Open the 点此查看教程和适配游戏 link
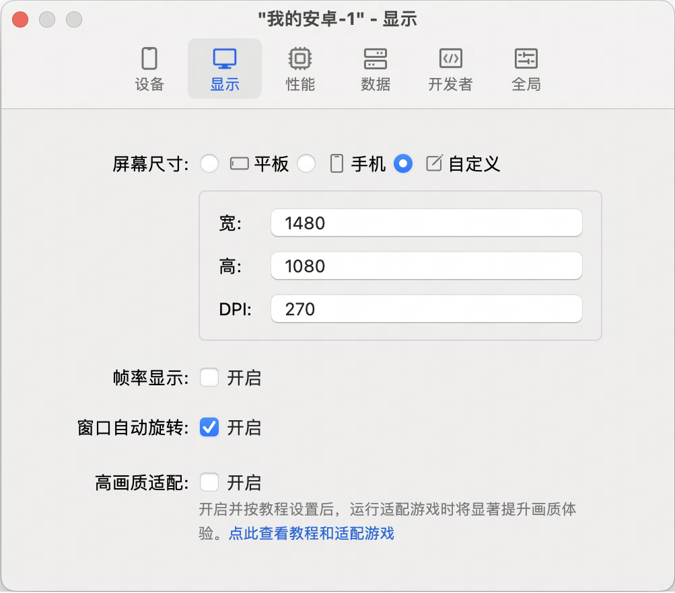Image resolution: width=675 pixels, height=593 pixels. coord(311,534)
